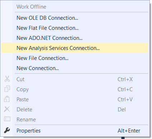152x139 pixels.
Task: Click the Properties wrench icon
Action: click(7, 130)
